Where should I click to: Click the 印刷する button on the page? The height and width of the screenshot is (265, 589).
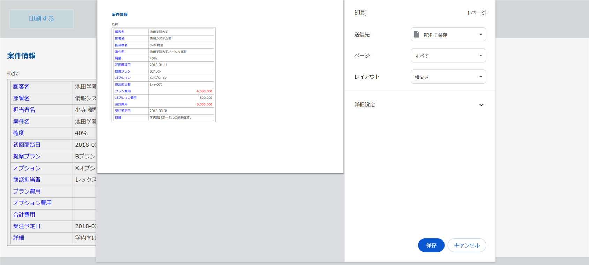click(42, 19)
